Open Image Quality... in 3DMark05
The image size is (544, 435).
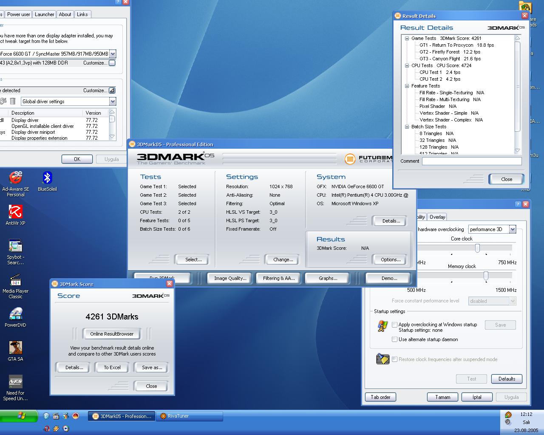click(230, 278)
